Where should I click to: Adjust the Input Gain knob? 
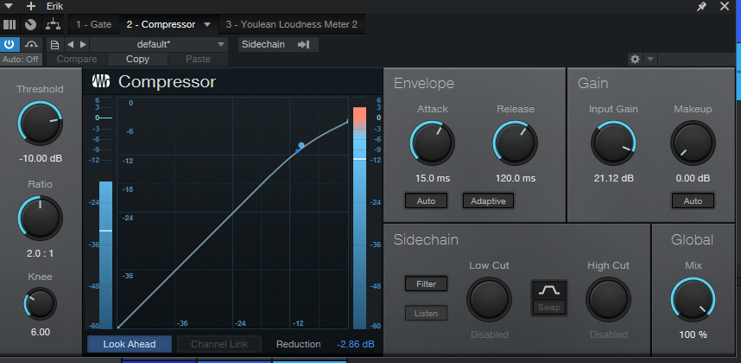[613, 143]
